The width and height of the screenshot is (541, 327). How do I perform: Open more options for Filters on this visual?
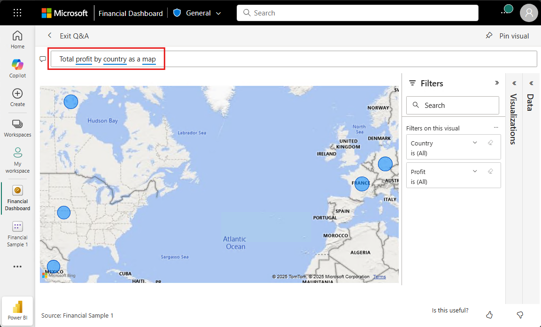(496, 127)
